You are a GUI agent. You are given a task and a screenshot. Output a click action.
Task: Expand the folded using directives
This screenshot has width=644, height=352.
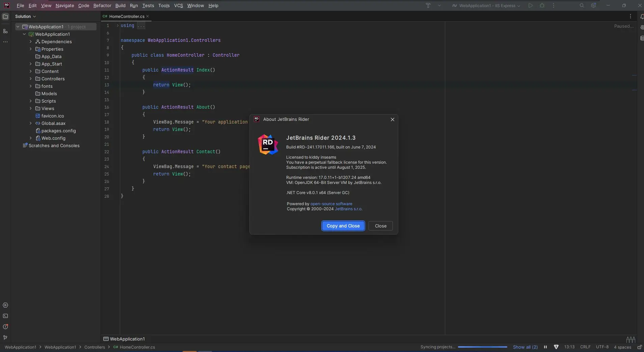(117, 25)
